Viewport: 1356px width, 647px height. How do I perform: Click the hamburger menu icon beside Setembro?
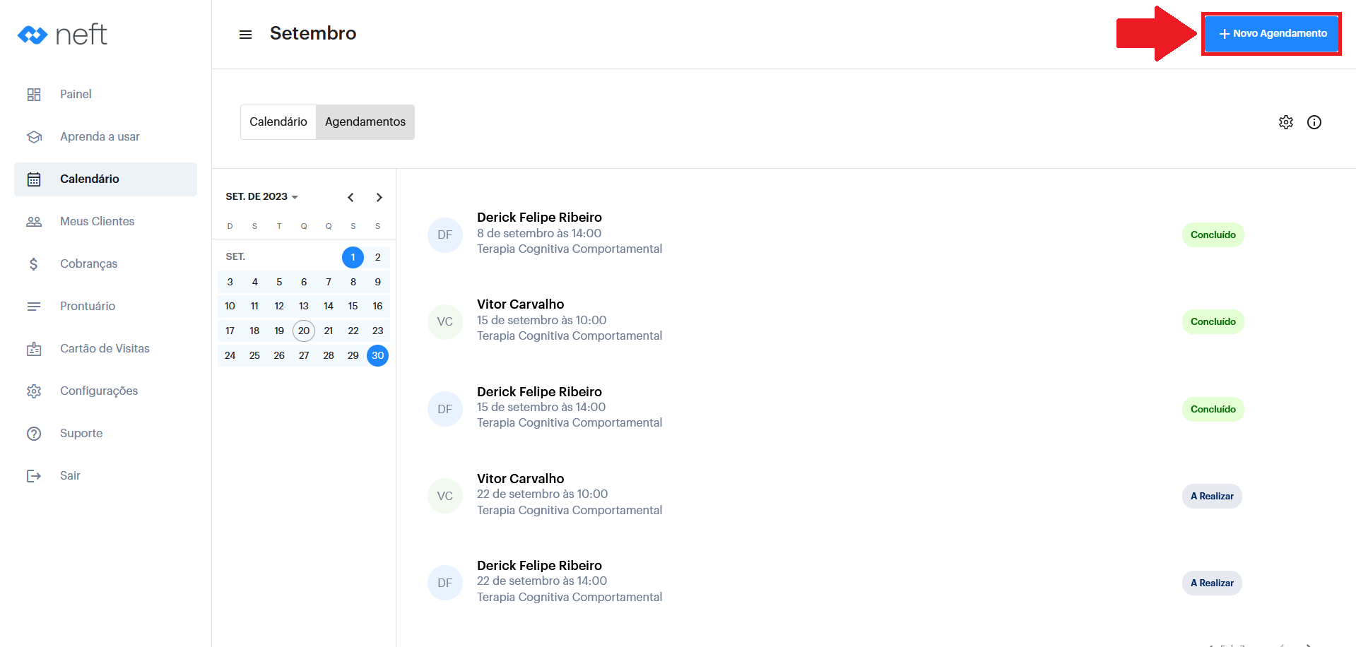245,35
